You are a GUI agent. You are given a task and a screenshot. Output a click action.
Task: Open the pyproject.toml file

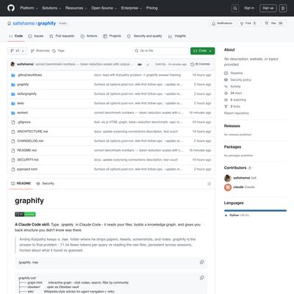tap(27, 169)
